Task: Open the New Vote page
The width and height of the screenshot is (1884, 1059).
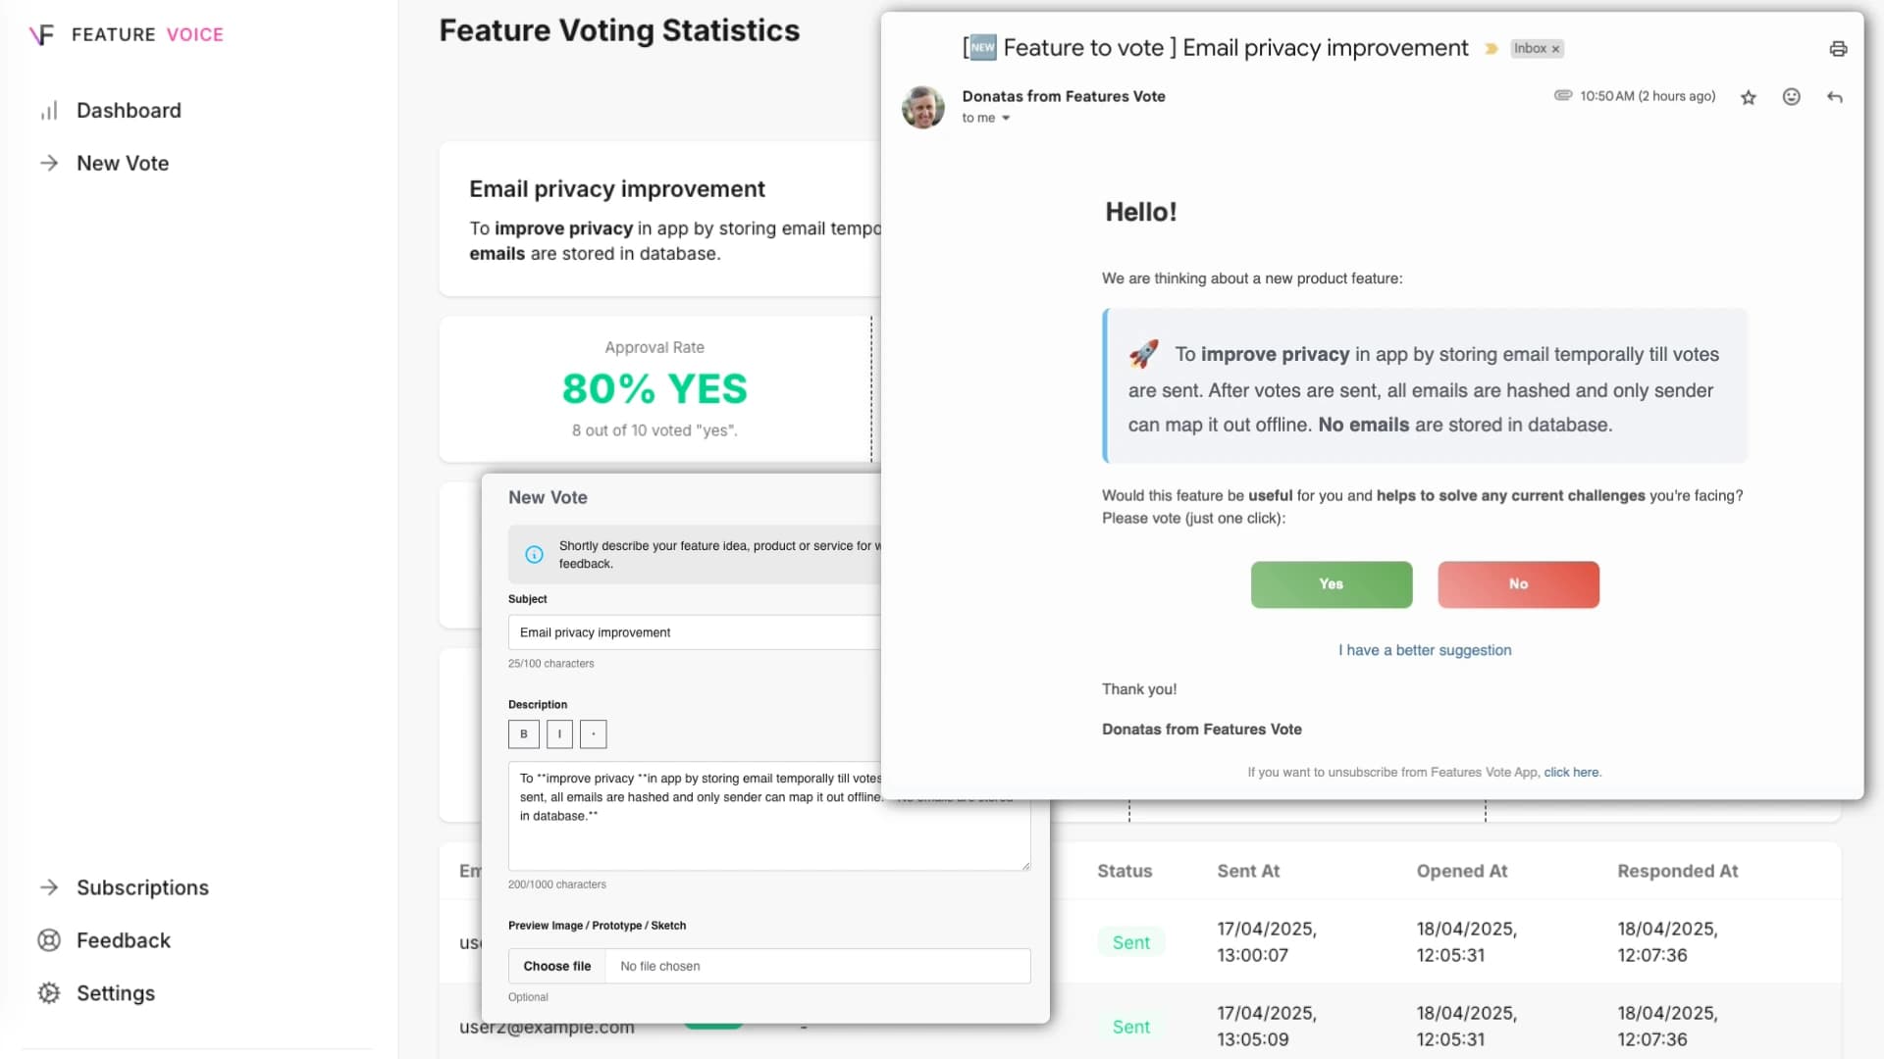Action: [x=122, y=163]
